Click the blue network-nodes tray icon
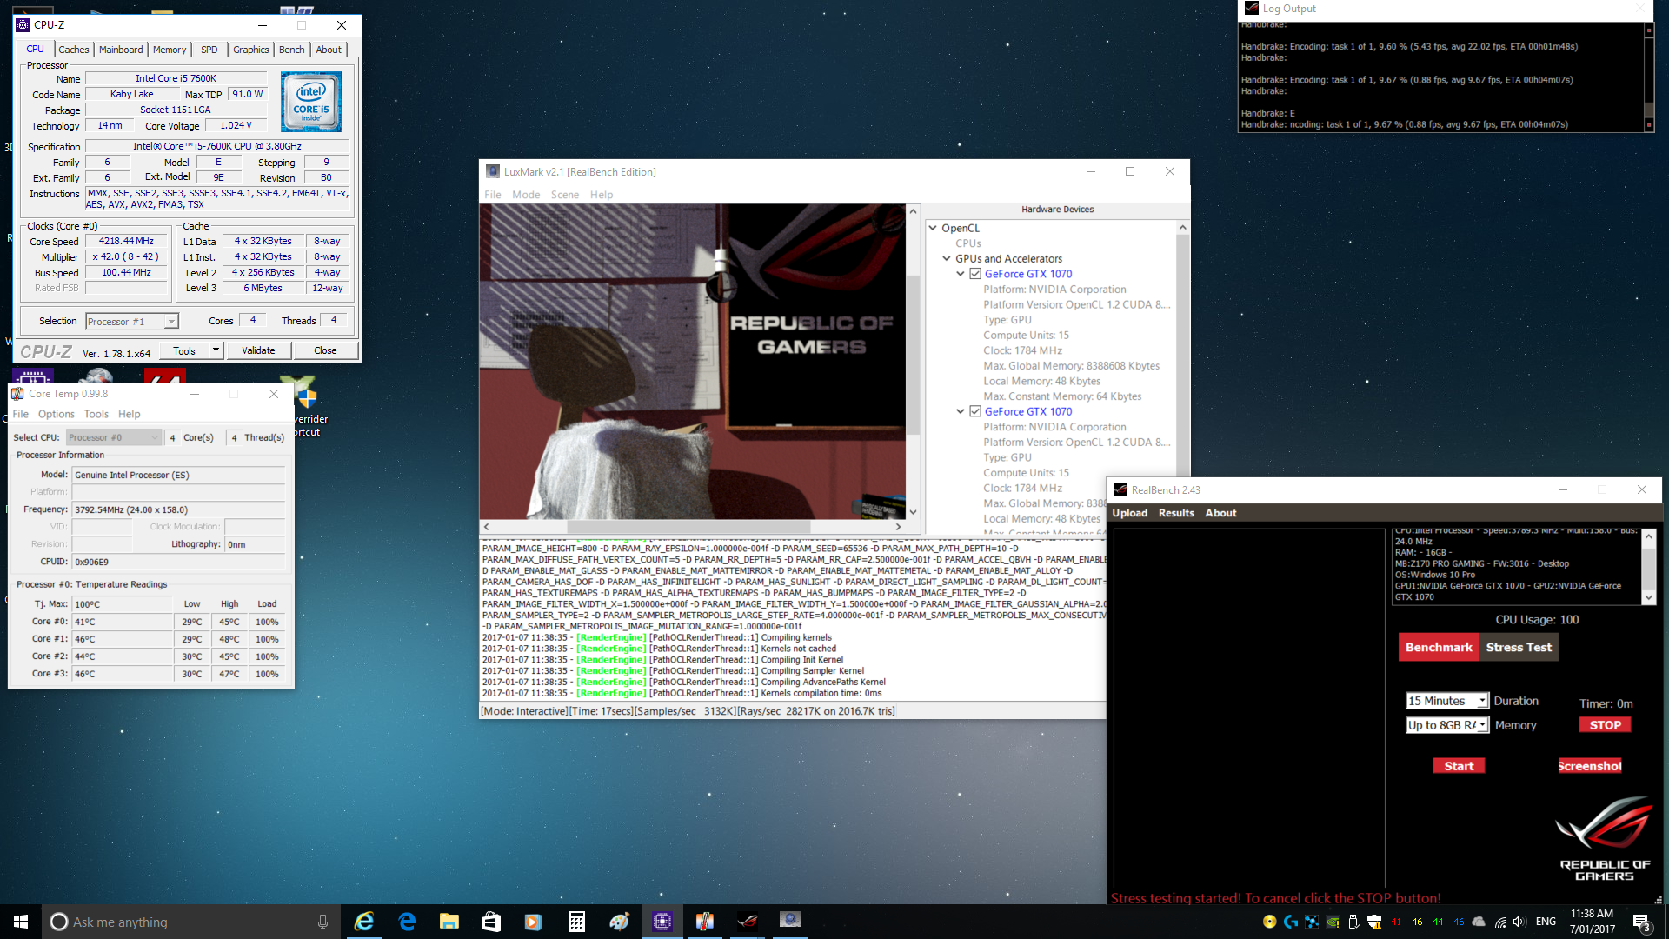 pyautogui.click(x=1312, y=922)
